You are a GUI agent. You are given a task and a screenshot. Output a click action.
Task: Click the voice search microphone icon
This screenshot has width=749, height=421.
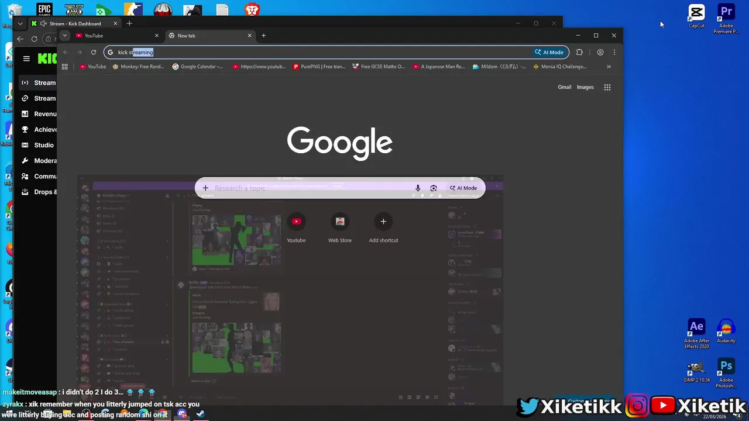tap(418, 188)
